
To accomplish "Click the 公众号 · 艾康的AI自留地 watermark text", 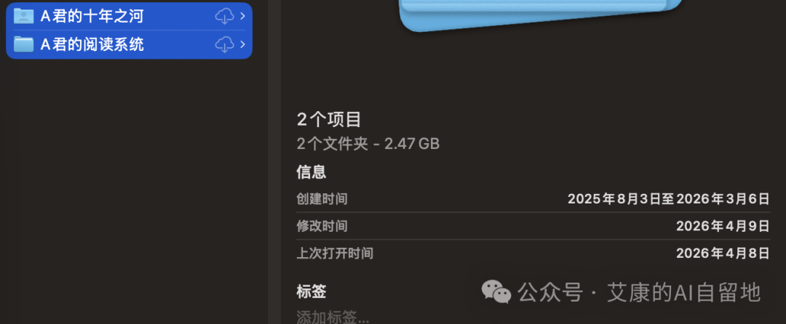I will pos(639,292).
